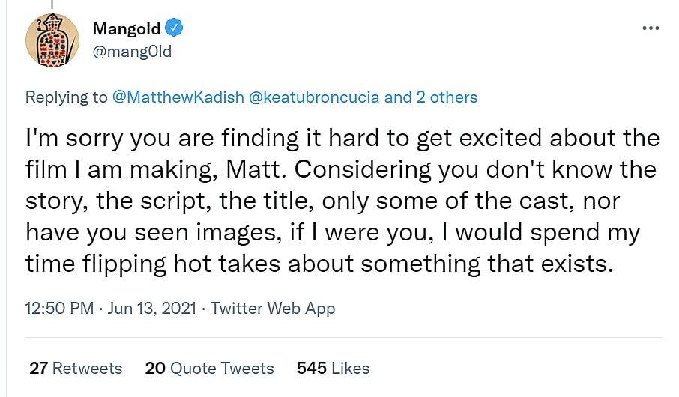Image resolution: width=679 pixels, height=397 pixels.
Task: Click the number 20 before Quote Tweets
Action: click(155, 368)
